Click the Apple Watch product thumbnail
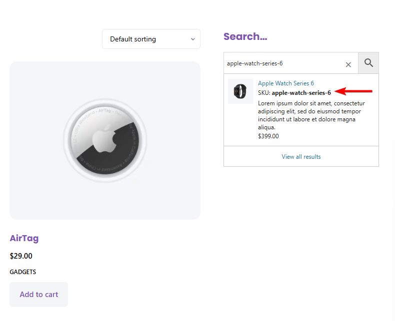Image resolution: width=395 pixels, height=321 pixels. (240, 91)
